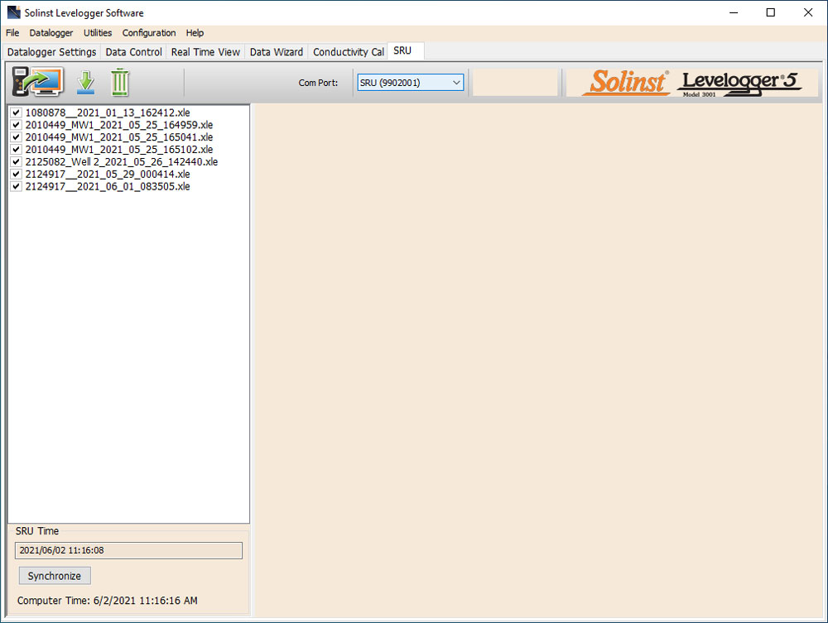Open the Help menu
The height and width of the screenshot is (623, 828).
pos(195,33)
